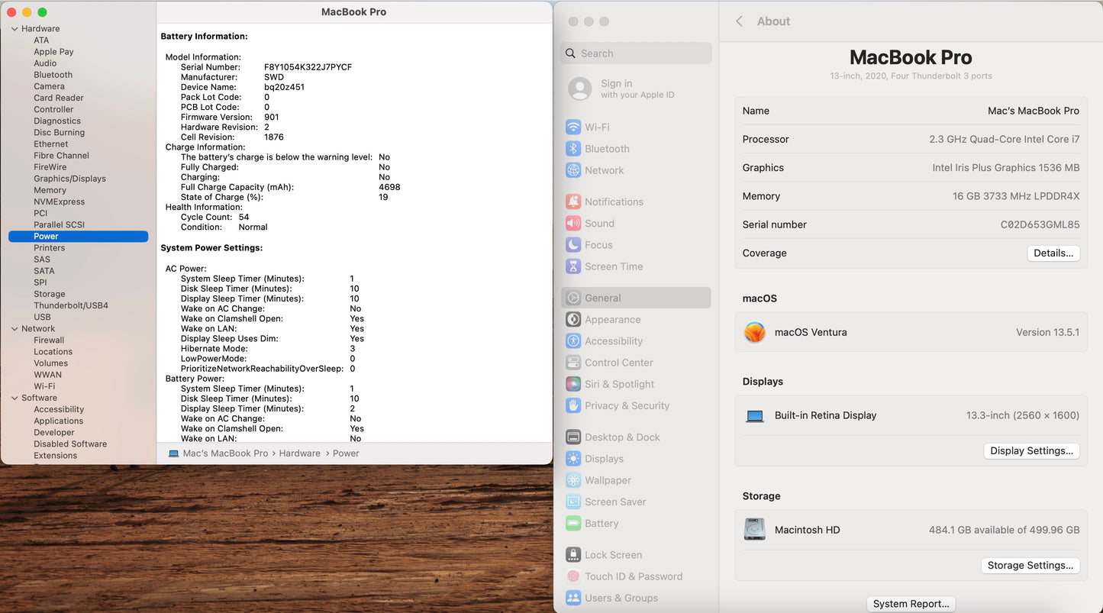Click Hardware in the path bar

click(299, 453)
